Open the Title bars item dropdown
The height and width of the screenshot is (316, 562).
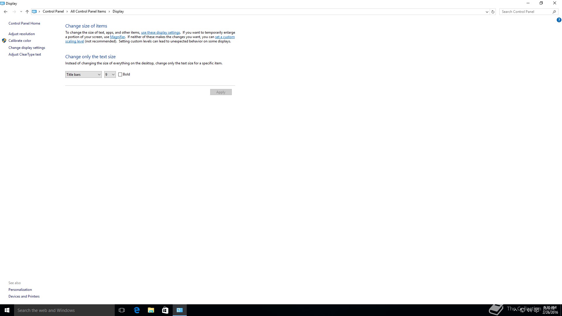click(x=83, y=75)
